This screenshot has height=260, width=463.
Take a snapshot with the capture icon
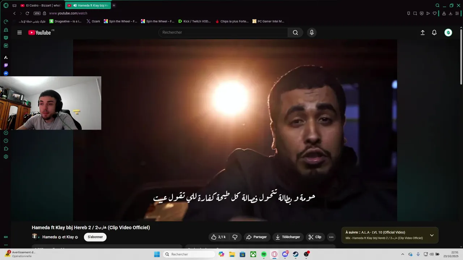(x=415, y=13)
